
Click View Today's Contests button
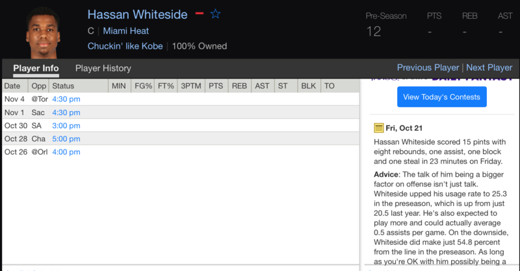[x=442, y=97]
